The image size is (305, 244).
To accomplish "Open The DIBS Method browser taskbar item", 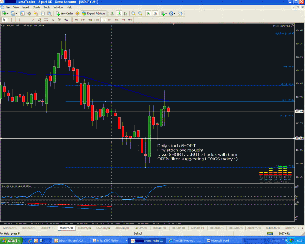I will point(185,241).
